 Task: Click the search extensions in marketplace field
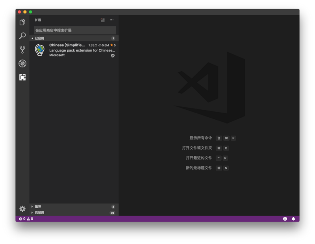(75, 30)
